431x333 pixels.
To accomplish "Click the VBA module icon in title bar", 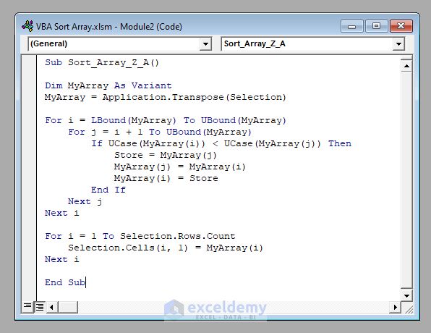I will 27,26.
